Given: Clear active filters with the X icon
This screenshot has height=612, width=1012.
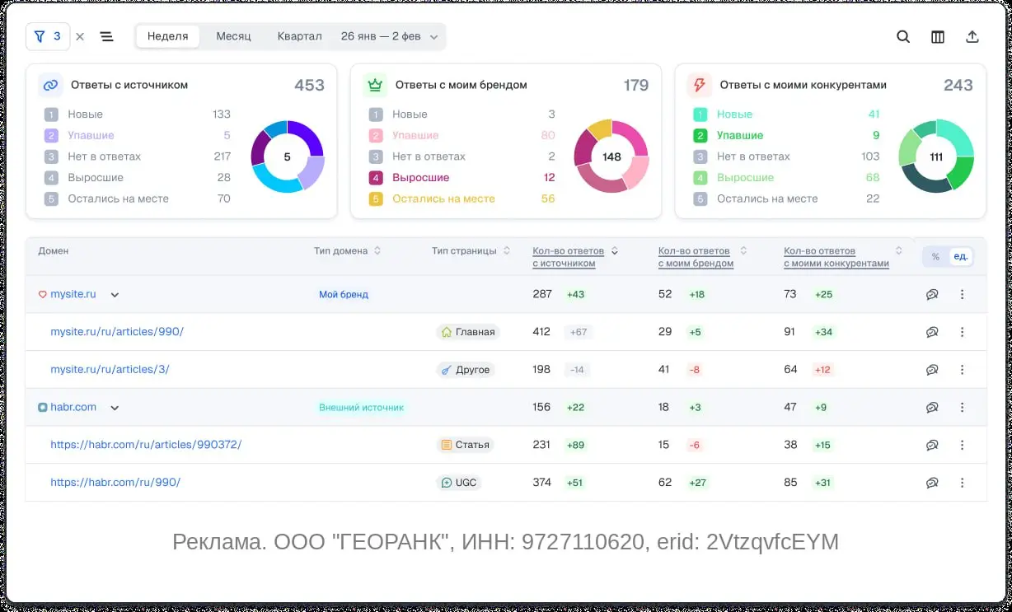Looking at the screenshot, I should point(80,36).
